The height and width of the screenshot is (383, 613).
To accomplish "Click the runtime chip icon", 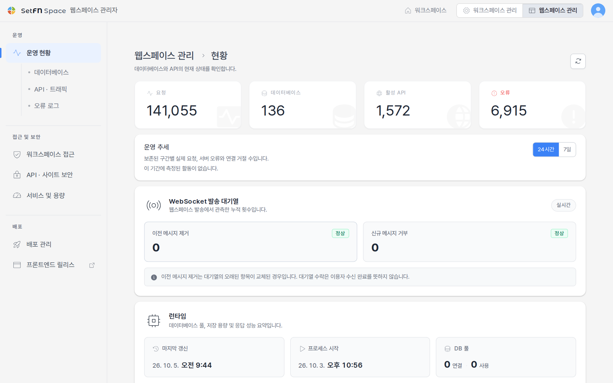I will click(x=154, y=321).
